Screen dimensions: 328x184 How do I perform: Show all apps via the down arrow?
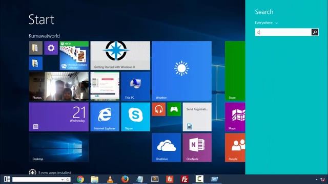[32, 172]
